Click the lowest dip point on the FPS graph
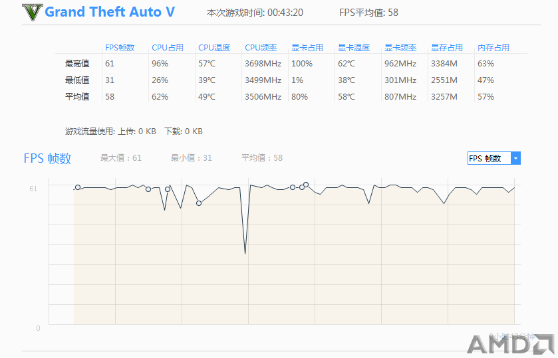Image resolution: width=558 pixels, height=358 pixels. (245, 253)
